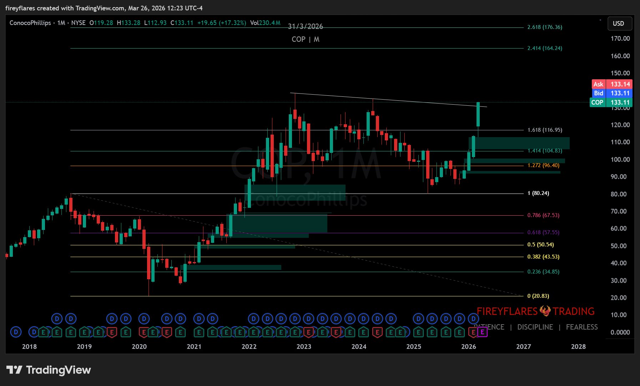
Task: Click the TradingView logo at the bottom
Action: 49,370
